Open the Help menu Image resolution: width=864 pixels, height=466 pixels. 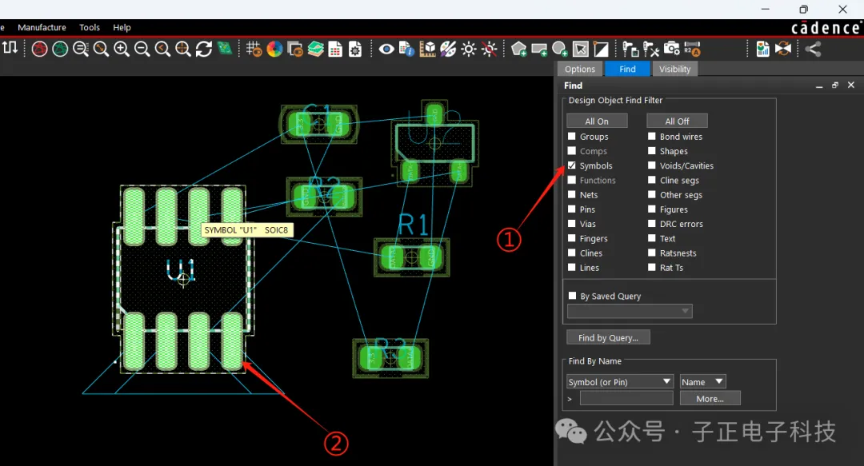[122, 27]
